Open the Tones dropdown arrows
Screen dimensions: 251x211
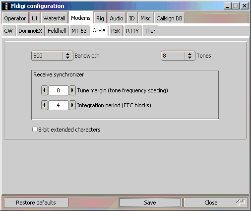click(189, 56)
